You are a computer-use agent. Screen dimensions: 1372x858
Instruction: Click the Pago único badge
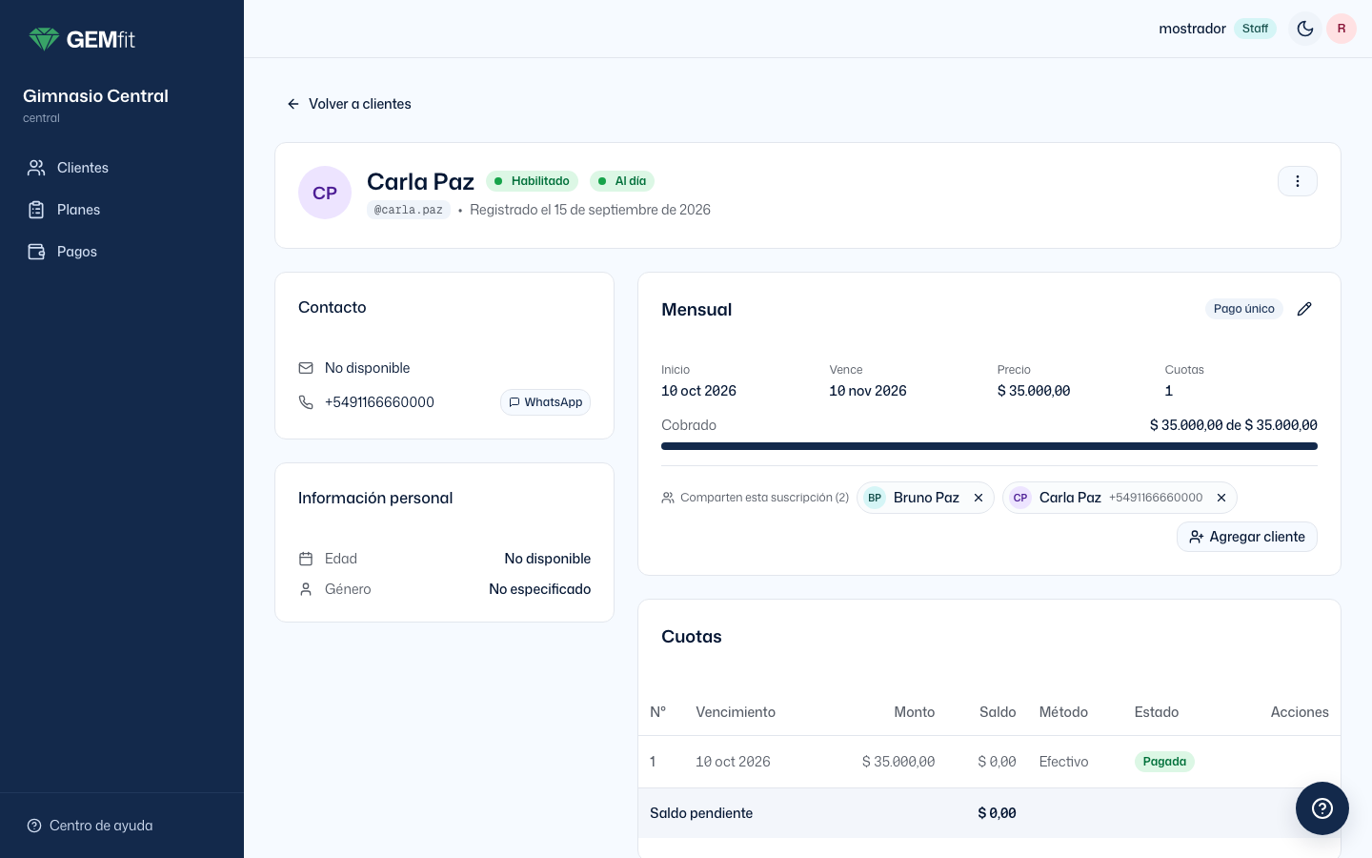tap(1244, 309)
